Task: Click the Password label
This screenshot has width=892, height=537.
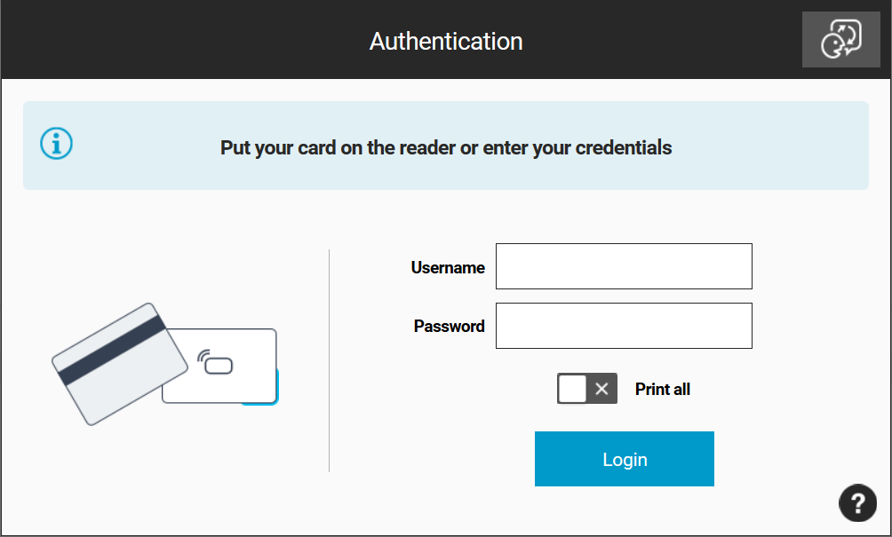Action: pyautogui.click(x=449, y=326)
